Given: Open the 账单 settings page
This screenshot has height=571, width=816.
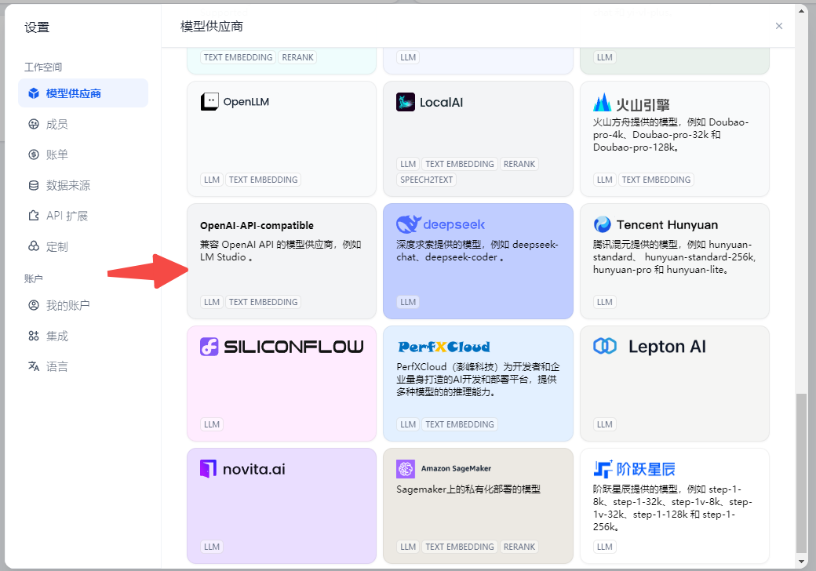Looking at the screenshot, I should (83, 155).
